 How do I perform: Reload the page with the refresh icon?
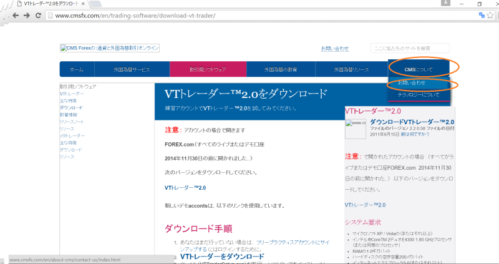(38, 15)
